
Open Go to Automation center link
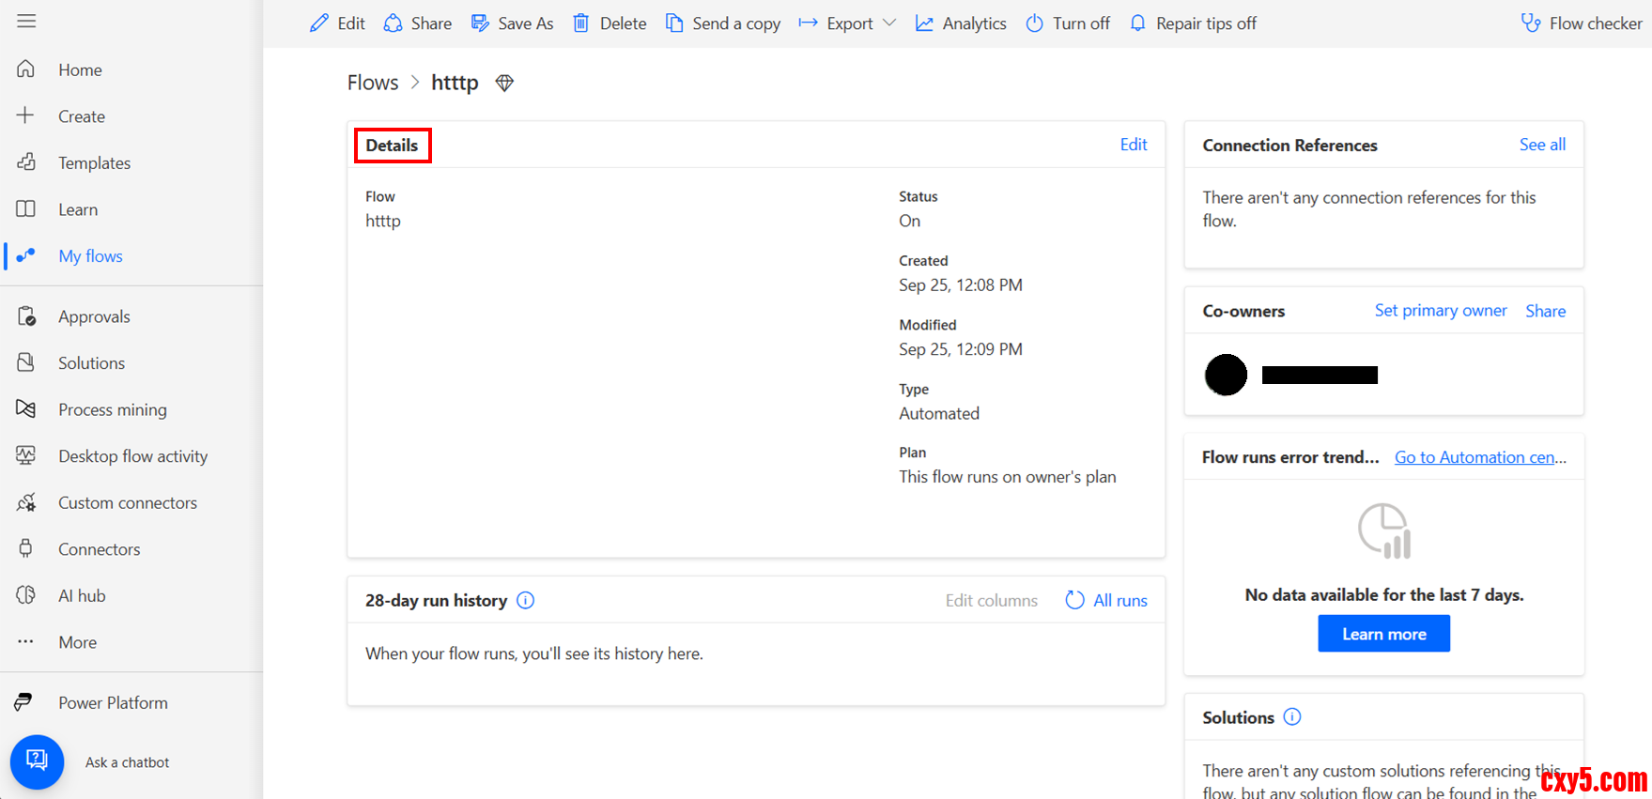click(1480, 457)
